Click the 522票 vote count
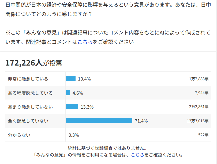 (203, 135)
